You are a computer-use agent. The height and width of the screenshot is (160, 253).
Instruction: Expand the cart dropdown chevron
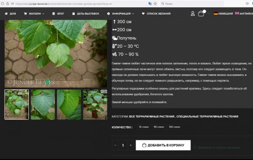[209, 14]
